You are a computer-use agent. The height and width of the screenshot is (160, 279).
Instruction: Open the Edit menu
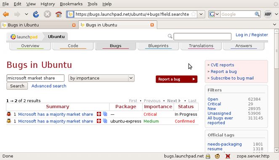point(17,4)
